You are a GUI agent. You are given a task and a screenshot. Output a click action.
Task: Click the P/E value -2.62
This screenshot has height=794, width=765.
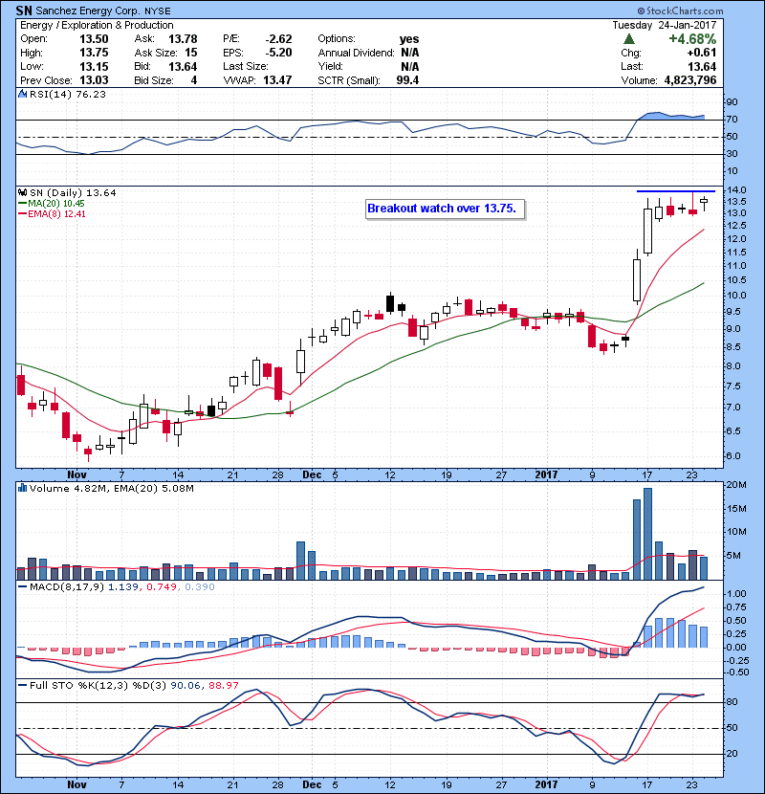click(x=279, y=39)
